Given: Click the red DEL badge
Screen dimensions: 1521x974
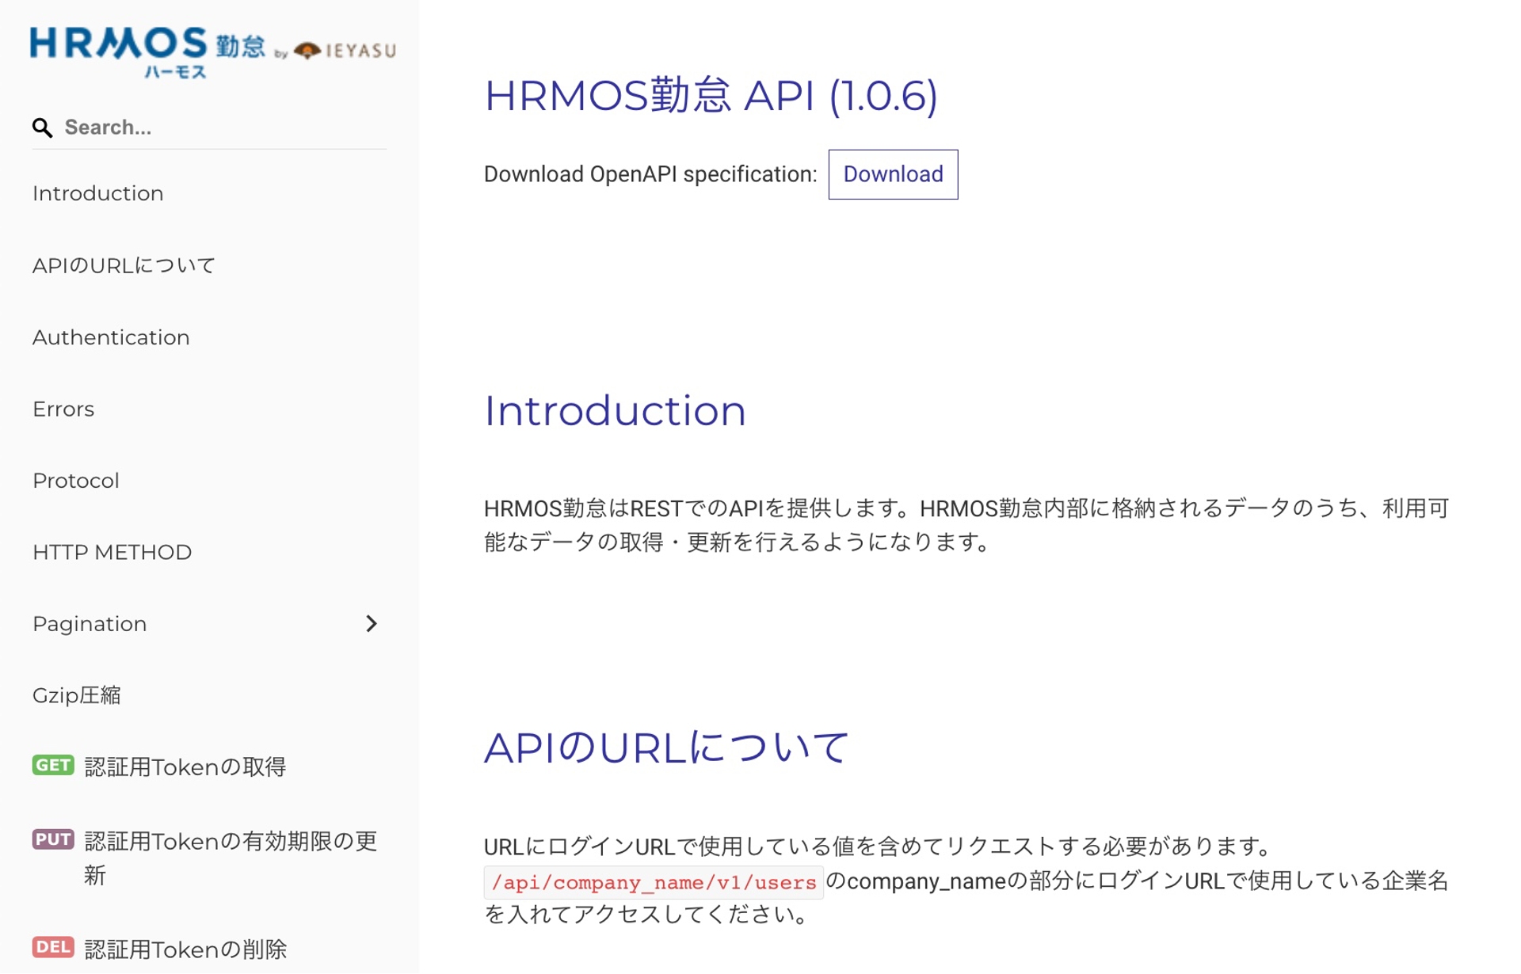Looking at the screenshot, I should click(53, 947).
